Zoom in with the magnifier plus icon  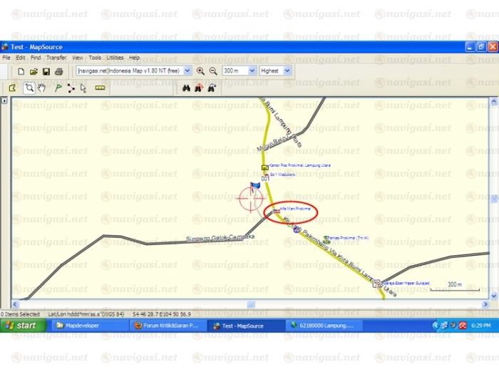point(200,71)
